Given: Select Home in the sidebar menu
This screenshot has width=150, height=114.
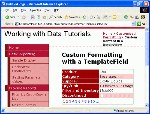Looking at the screenshot, I should click(x=27, y=47).
